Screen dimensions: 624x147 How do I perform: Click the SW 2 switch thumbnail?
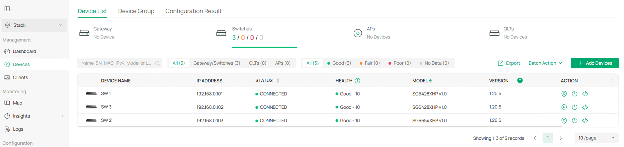pyautogui.click(x=91, y=120)
